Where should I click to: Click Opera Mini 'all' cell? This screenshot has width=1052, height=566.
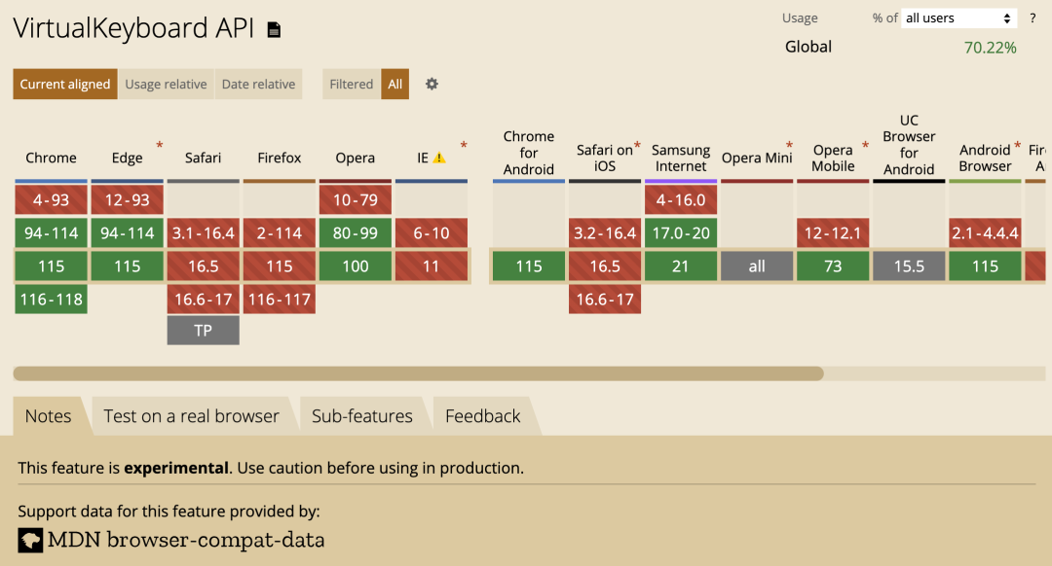[x=757, y=265]
